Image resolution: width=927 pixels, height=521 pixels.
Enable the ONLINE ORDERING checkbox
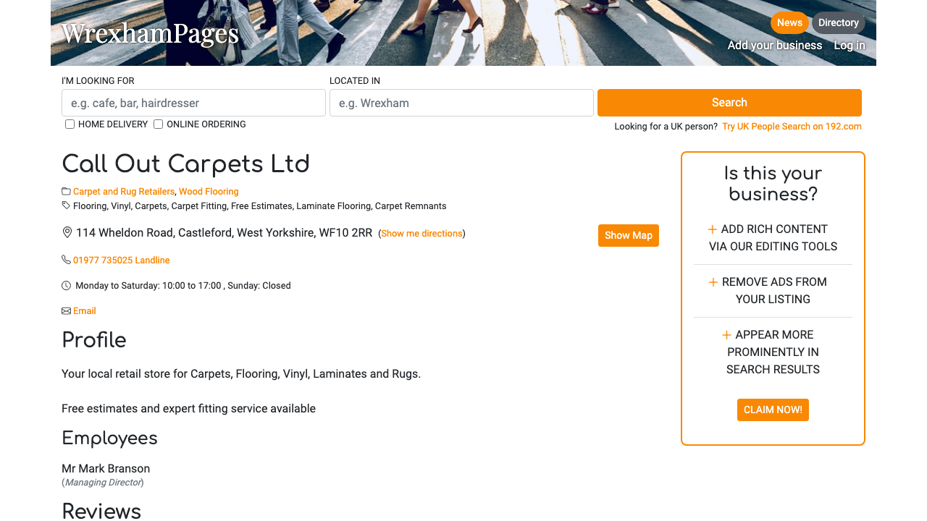tap(158, 124)
